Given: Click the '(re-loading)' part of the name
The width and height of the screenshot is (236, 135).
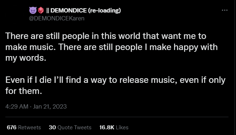Looking at the screenshot, I should [105, 10].
